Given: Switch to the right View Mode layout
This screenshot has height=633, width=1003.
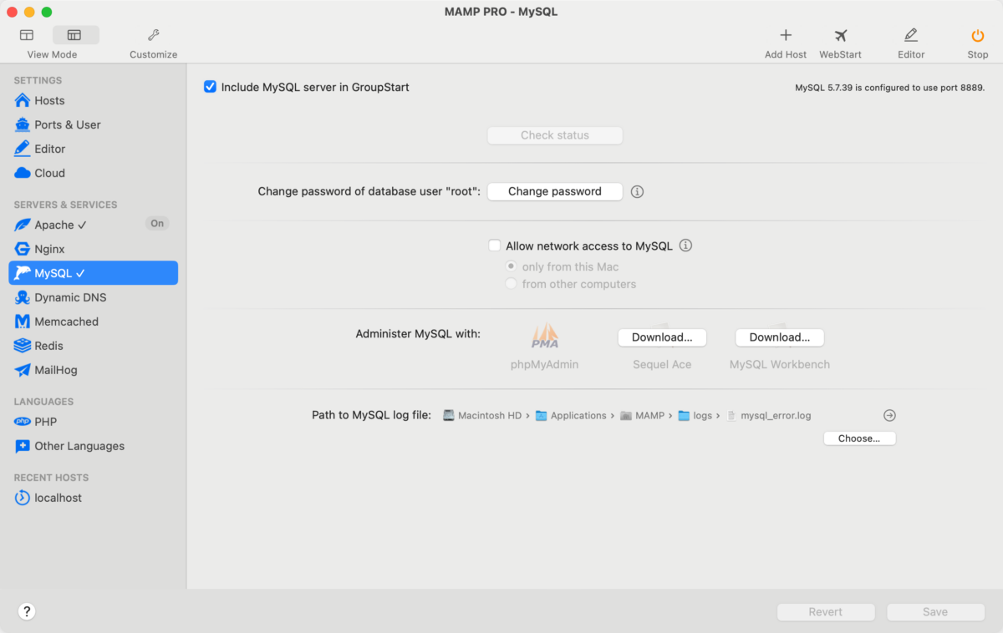Looking at the screenshot, I should pos(75,36).
